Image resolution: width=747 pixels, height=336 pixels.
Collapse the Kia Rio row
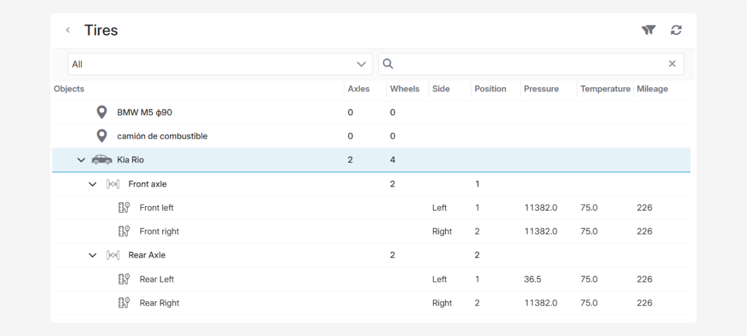click(81, 160)
